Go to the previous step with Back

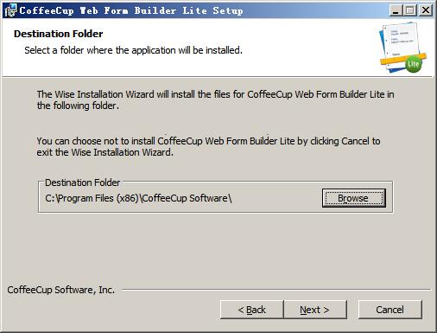pyautogui.click(x=252, y=310)
